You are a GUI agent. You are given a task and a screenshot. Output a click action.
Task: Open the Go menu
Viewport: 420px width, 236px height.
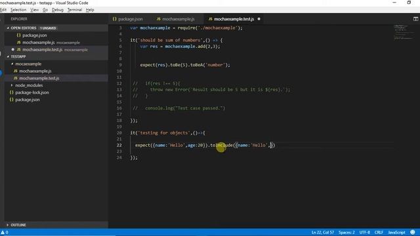pos(45,10)
